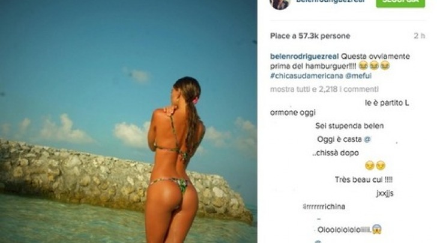This screenshot has height=243, width=437.
Task: Open the belenrodriguezreal username in the header
Action: coord(330,1)
